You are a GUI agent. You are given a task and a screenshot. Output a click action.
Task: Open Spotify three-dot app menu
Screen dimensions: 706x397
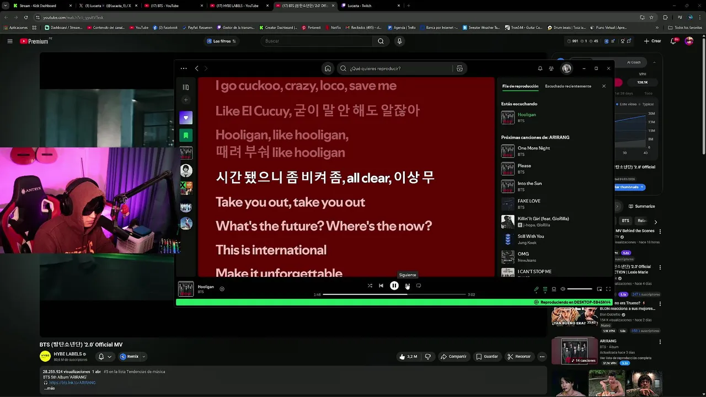(x=184, y=68)
